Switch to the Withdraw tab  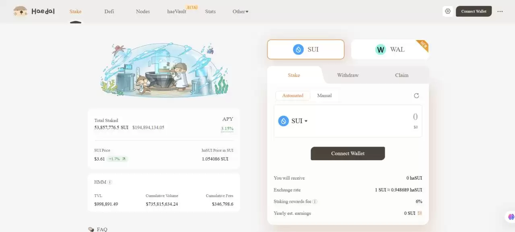click(348, 75)
